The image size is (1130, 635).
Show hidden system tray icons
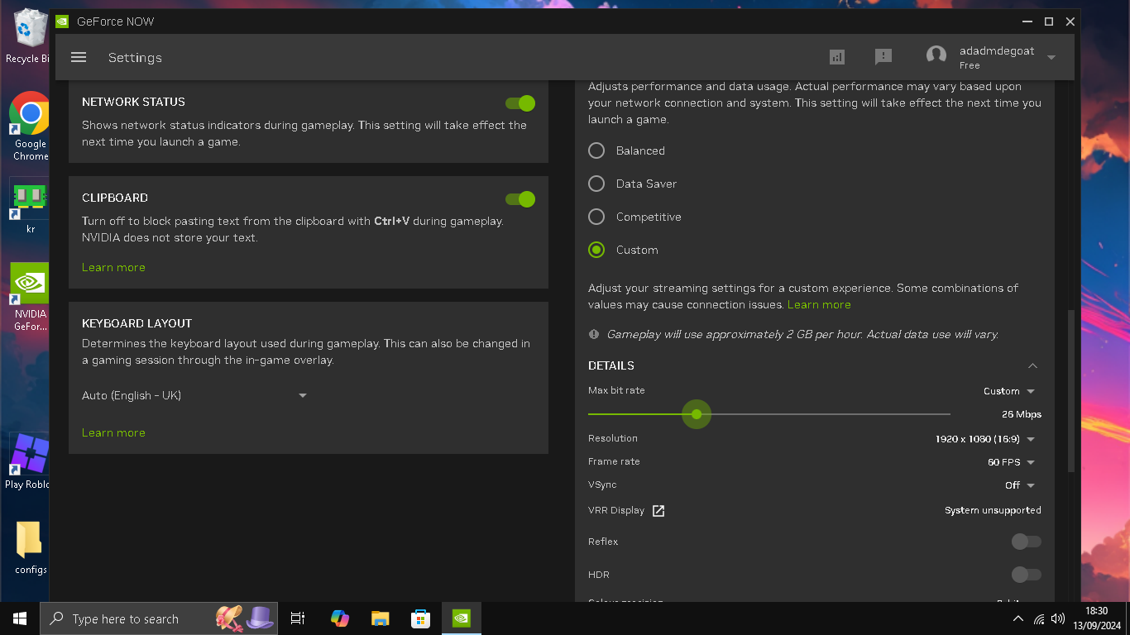click(x=1017, y=618)
